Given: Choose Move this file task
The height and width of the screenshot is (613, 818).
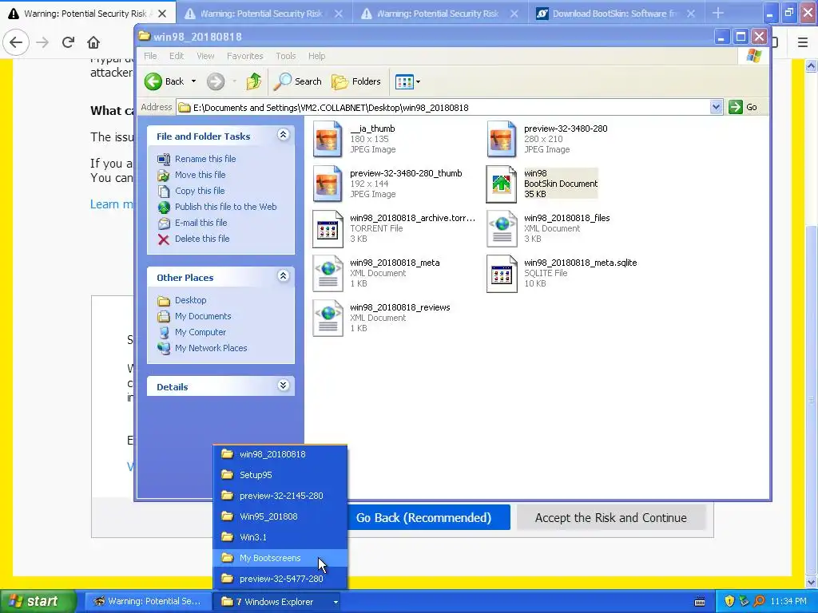Looking at the screenshot, I should (x=192, y=175).
